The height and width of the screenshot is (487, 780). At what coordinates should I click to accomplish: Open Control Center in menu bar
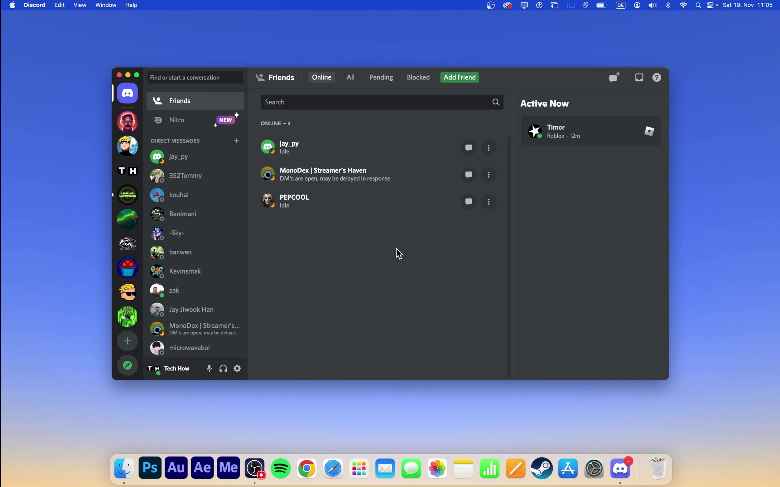[710, 5]
